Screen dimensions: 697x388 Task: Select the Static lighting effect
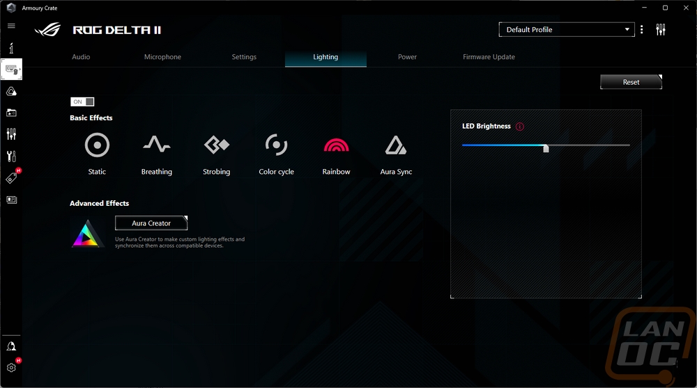(97, 145)
